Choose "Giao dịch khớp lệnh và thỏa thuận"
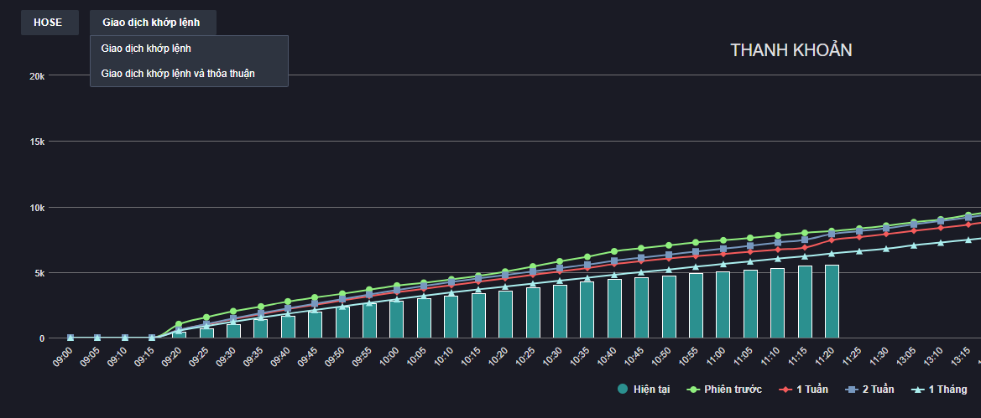This screenshot has width=981, height=418. point(178,74)
